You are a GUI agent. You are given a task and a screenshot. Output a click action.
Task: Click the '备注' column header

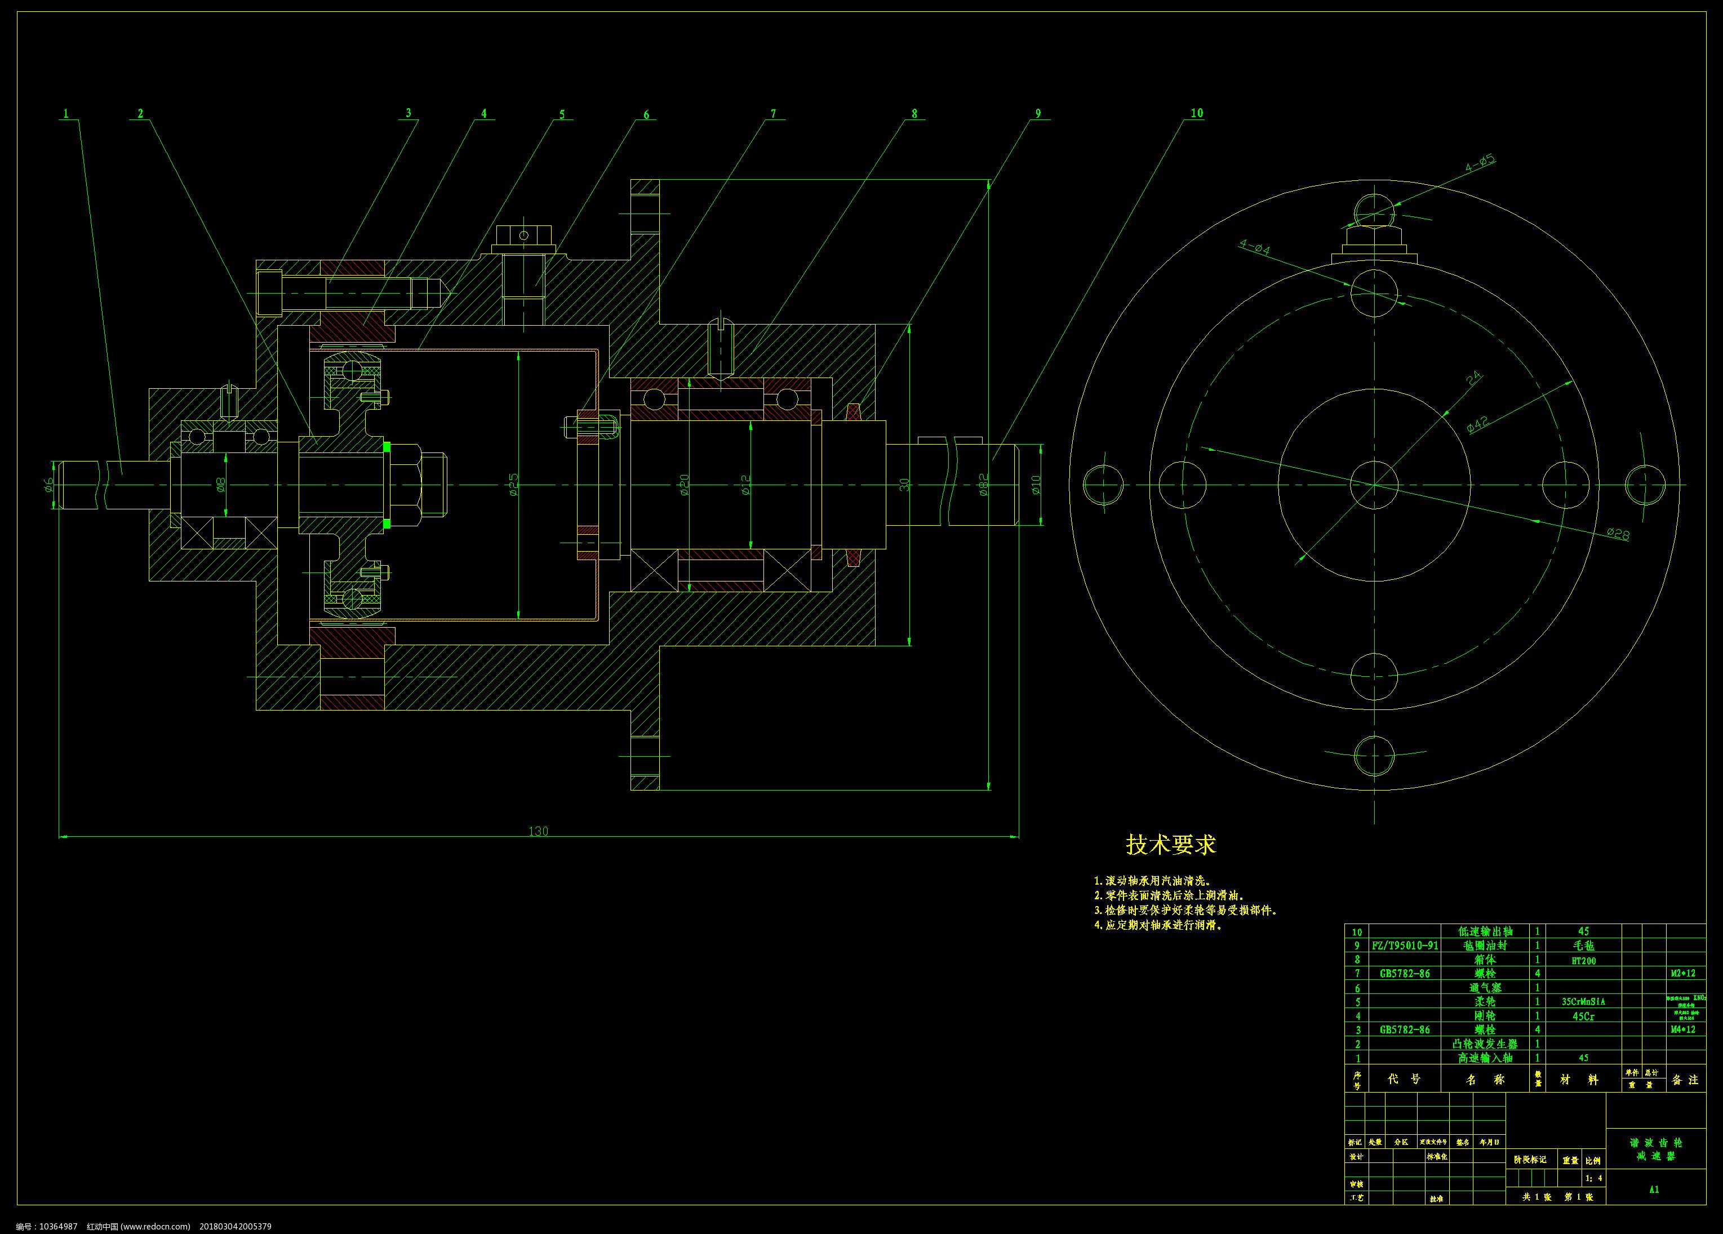pyautogui.click(x=1686, y=1080)
